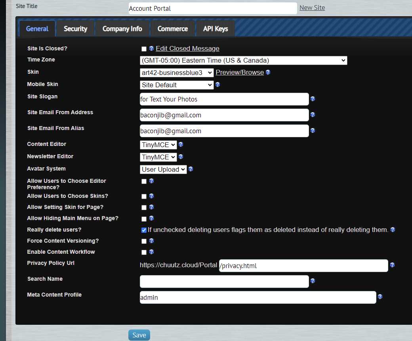Click the Save button

coord(139,335)
